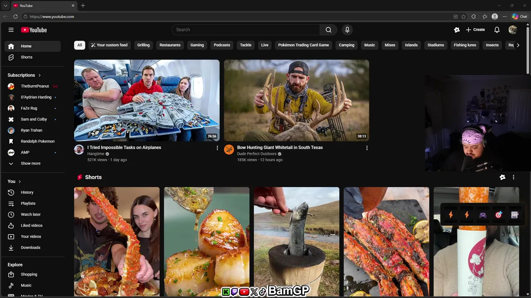Screen dimensions: 531x298
Task: Open browser tab list dropdown
Action: pos(5,5)
